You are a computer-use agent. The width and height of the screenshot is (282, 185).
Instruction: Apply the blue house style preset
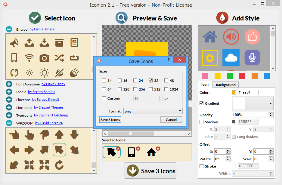pos(210,37)
